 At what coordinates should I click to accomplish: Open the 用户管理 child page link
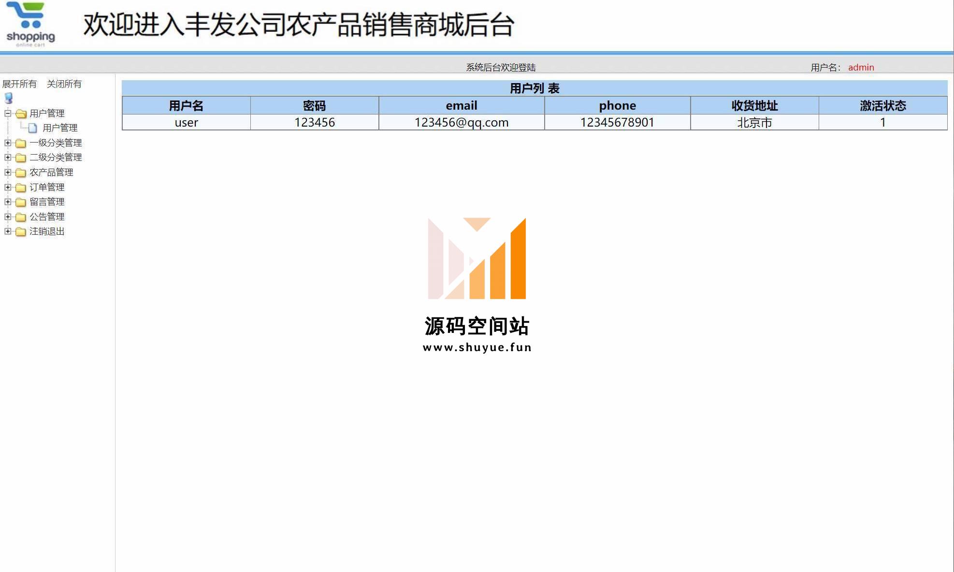[60, 128]
